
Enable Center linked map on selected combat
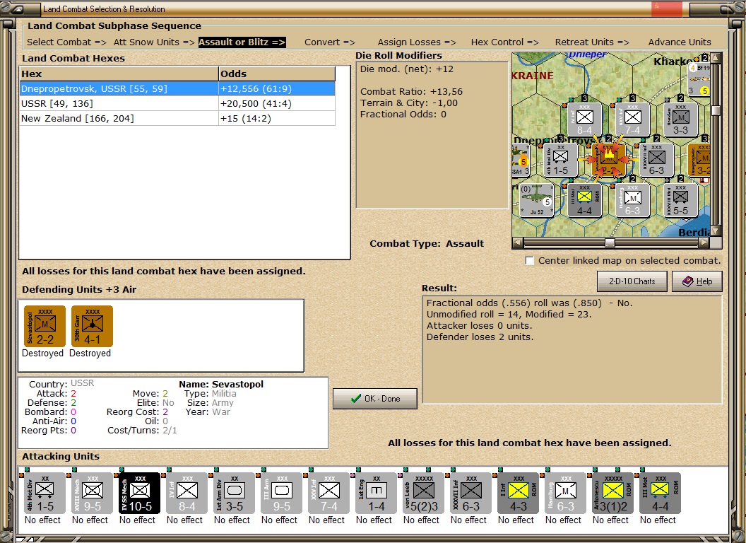(529, 261)
